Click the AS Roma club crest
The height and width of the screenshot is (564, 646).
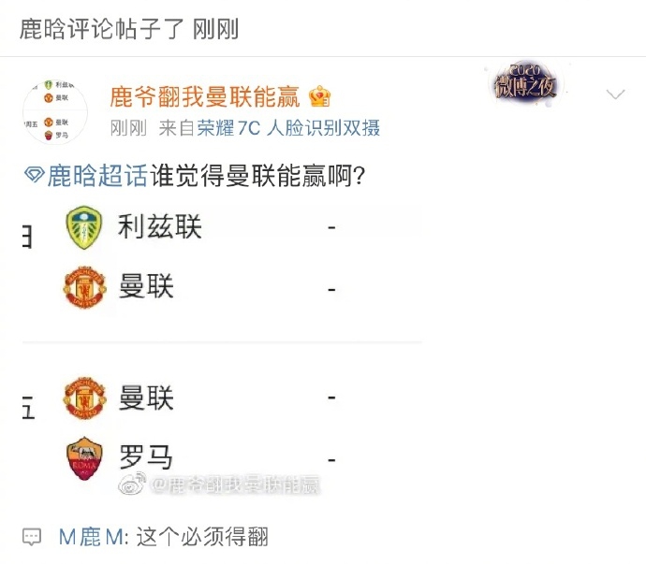pos(84,458)
